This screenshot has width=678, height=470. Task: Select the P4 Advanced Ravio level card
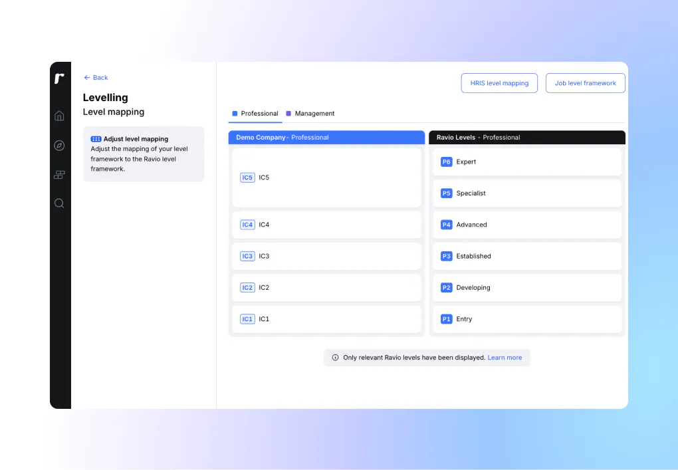pos(527,225)
